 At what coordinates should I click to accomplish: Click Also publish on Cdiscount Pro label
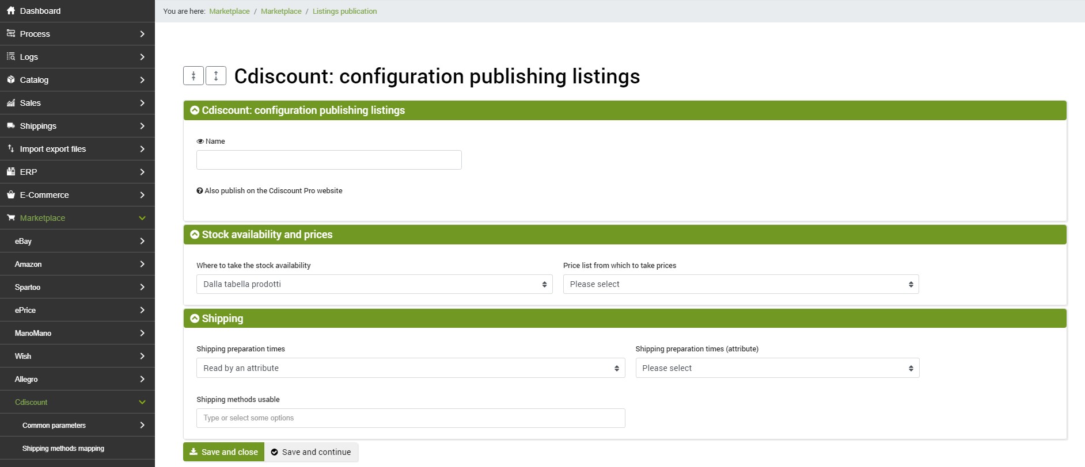tap(274, 191)
